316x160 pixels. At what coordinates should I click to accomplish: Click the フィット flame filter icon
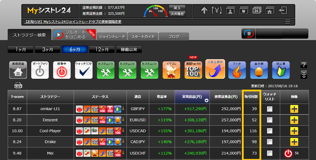point(237,70)
